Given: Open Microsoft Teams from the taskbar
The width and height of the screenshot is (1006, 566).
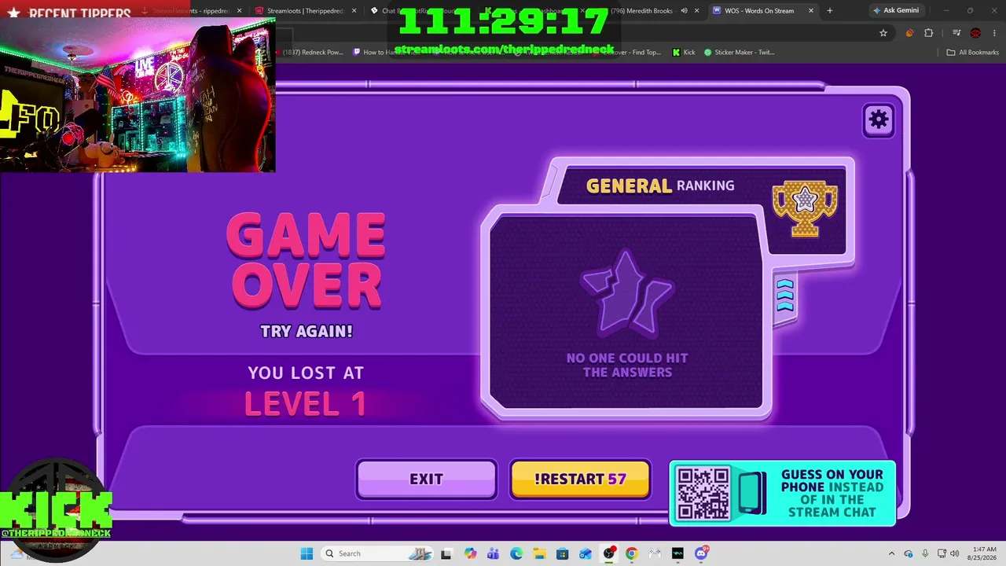Looking at the screenshot, I should click(493, 553).
